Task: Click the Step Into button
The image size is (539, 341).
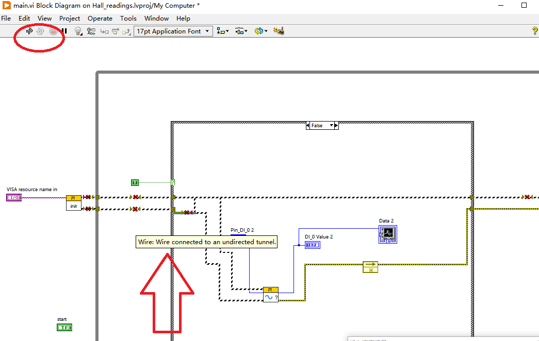Action: click(105, 31)
